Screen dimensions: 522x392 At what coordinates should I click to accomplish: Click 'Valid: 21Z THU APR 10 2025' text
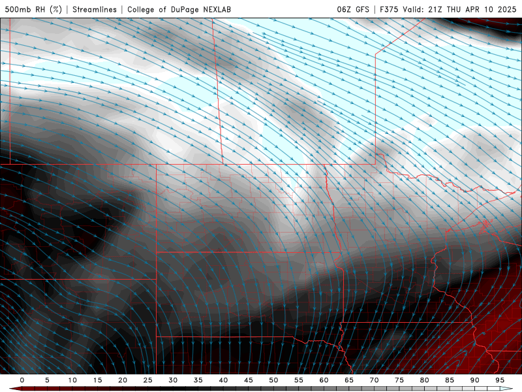tap(459, 9)
